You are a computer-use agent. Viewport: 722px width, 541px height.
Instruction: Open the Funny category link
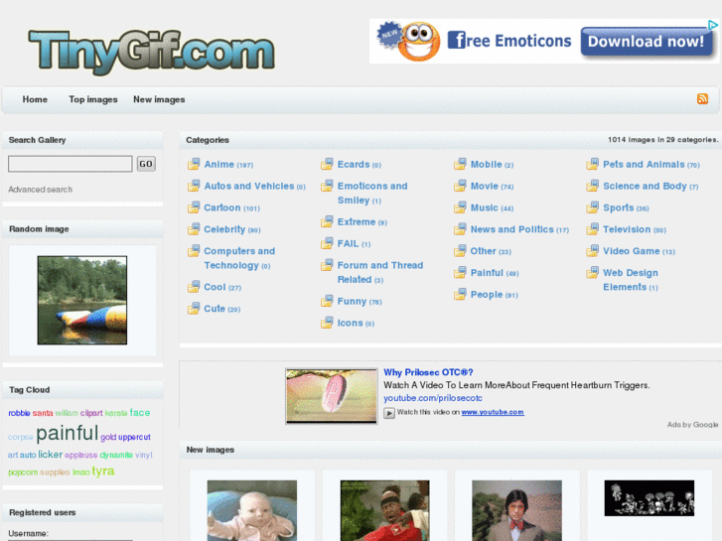(x=352, y=301)
